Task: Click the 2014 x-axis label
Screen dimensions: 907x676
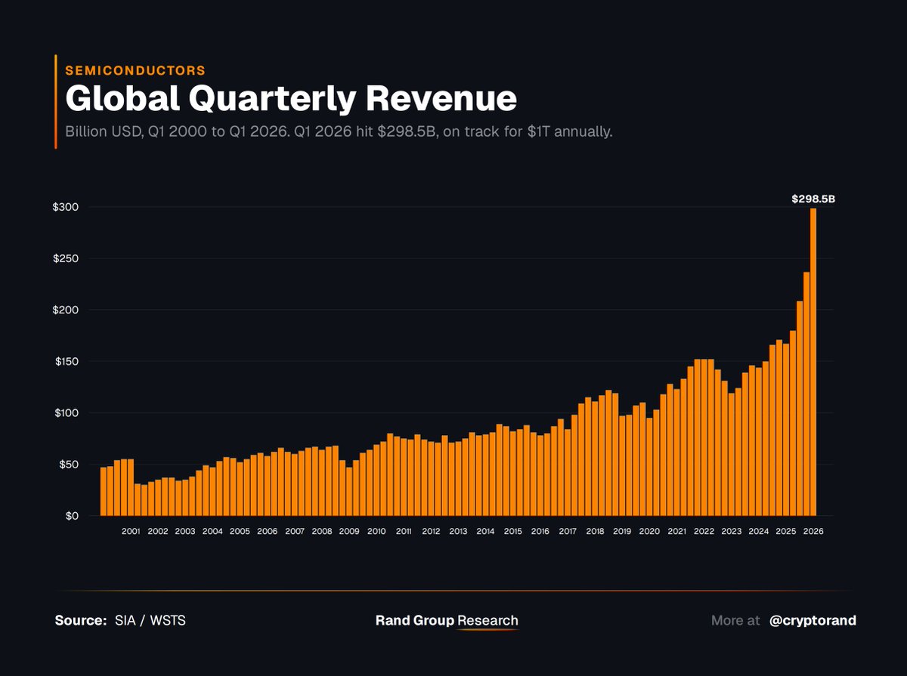Action: click(485, 531)
